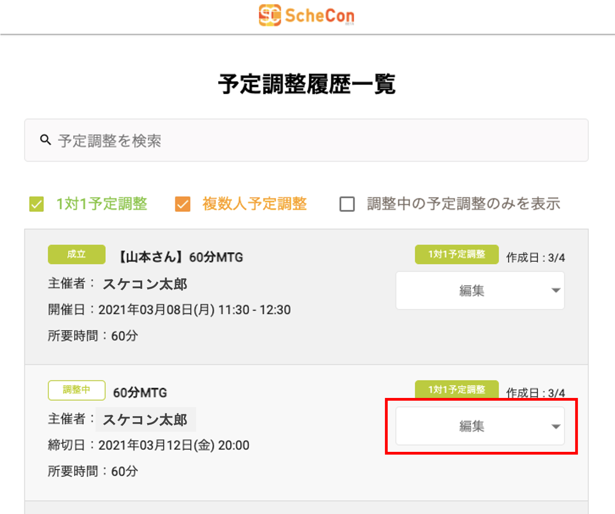The width and height of the screenshot is (615, 514).
Task: Click the 調整中 status badge
Action: click(x=76, y=390)
